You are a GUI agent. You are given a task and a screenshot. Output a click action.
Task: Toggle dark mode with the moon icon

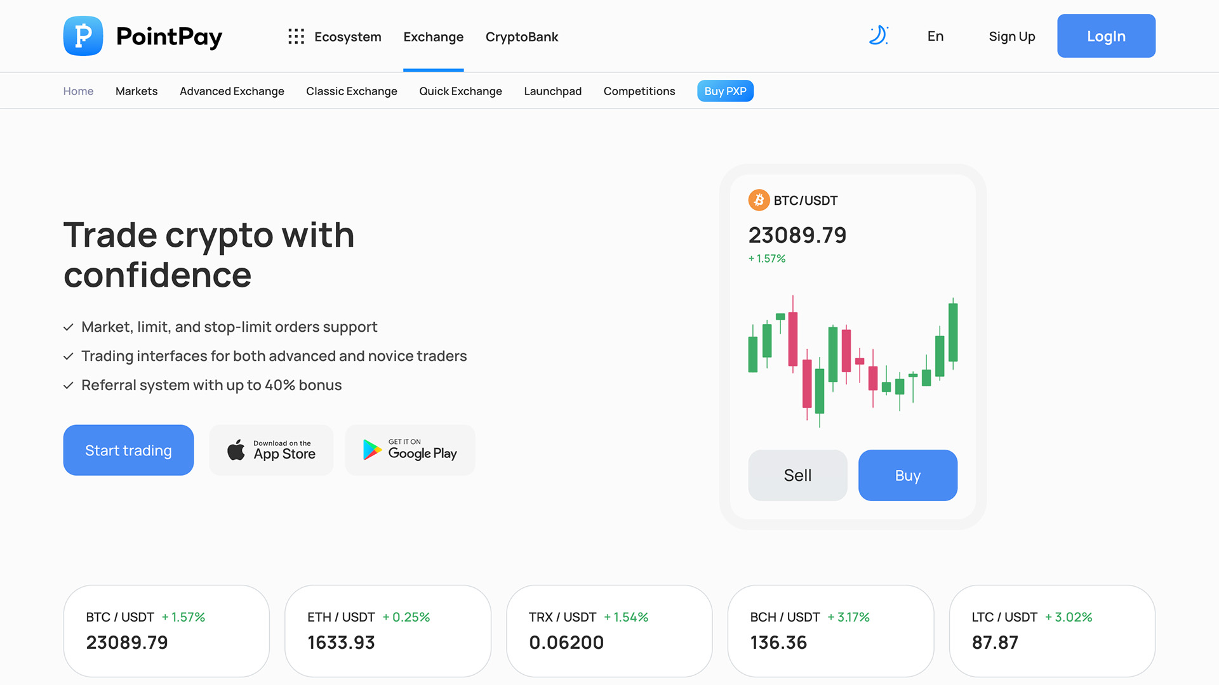pyautogui.click(x=878, y=36)
